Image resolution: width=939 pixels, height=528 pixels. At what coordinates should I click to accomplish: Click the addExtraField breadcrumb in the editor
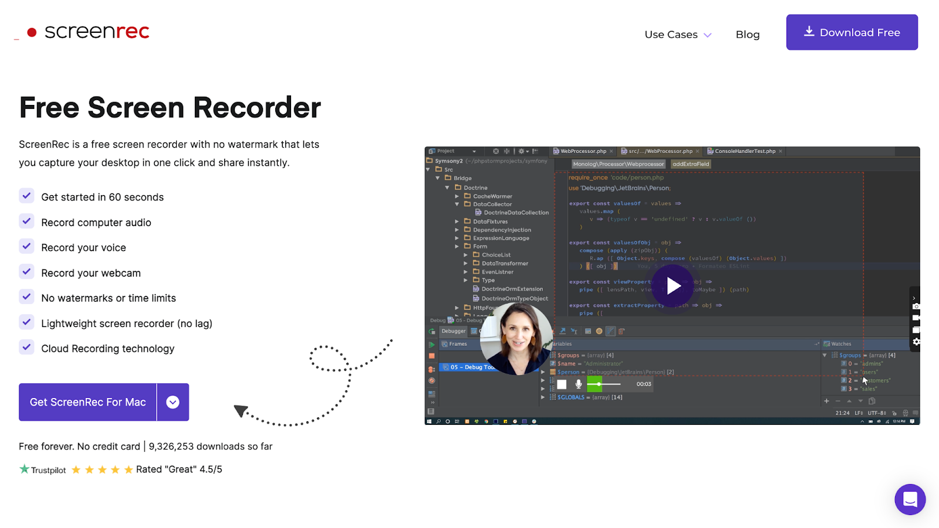coord(691,164)
